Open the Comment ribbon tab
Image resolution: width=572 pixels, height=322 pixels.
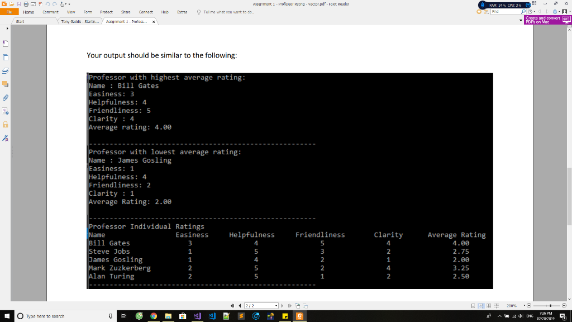[x=50, y=12]
